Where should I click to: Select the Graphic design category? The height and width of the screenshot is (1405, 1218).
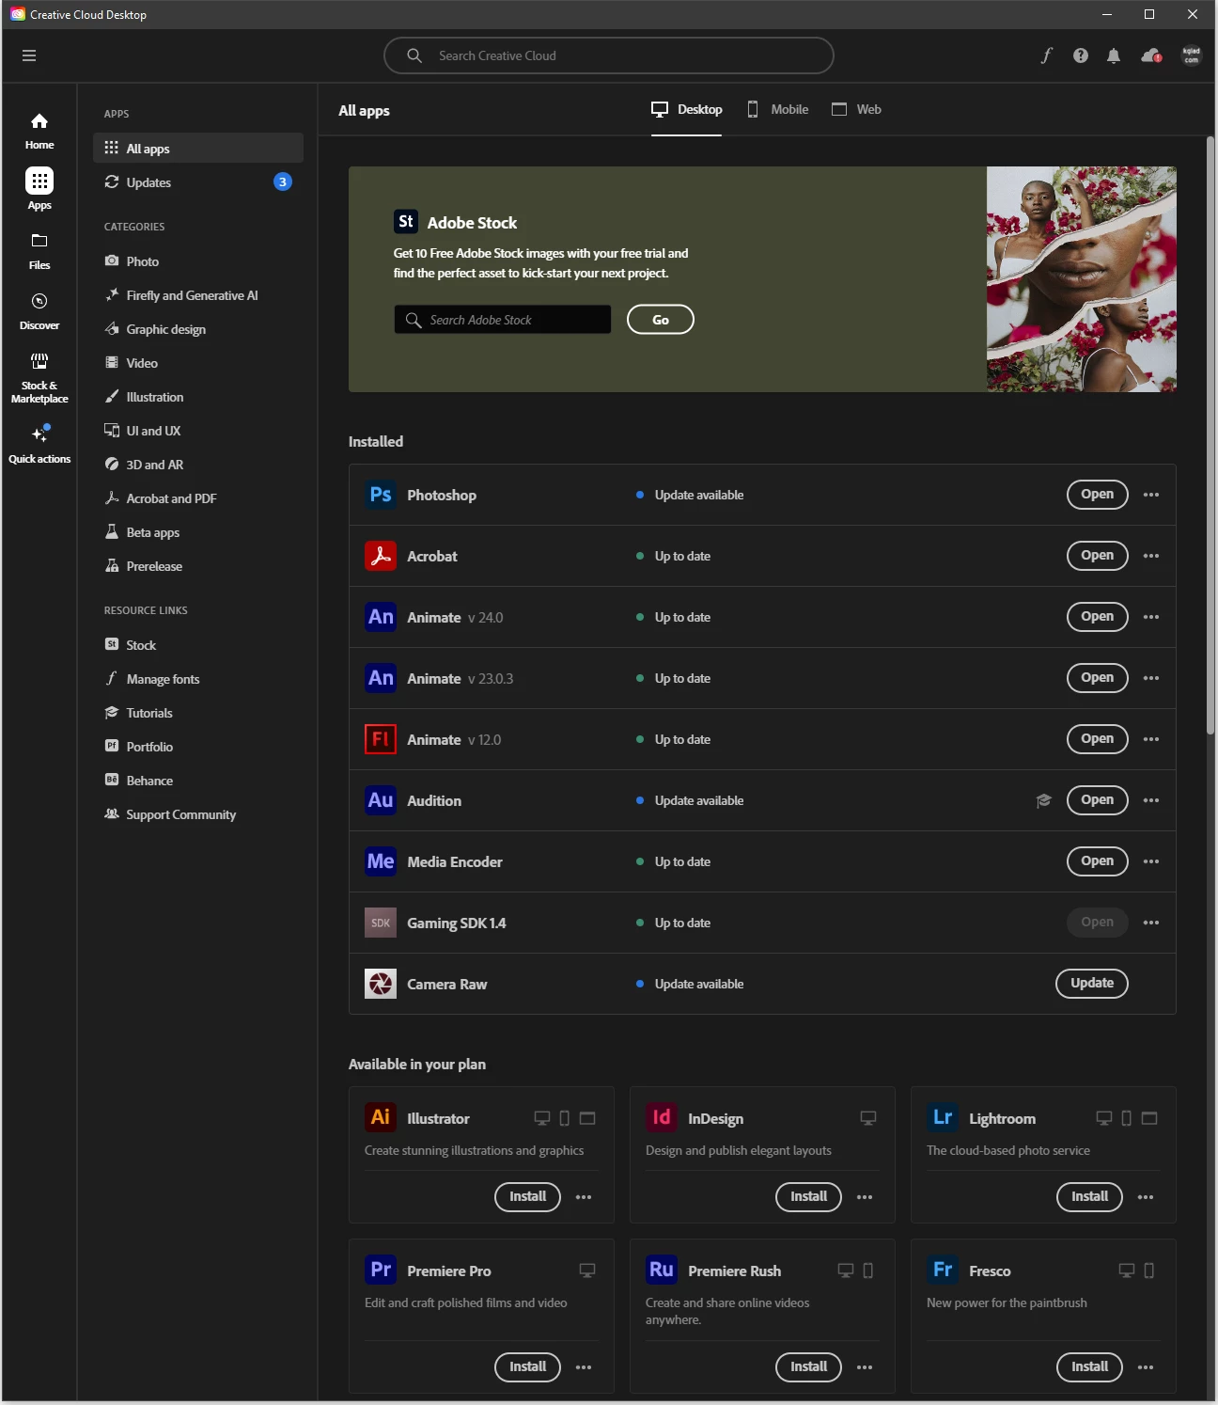pyautogui.click(x=198, y=328)
